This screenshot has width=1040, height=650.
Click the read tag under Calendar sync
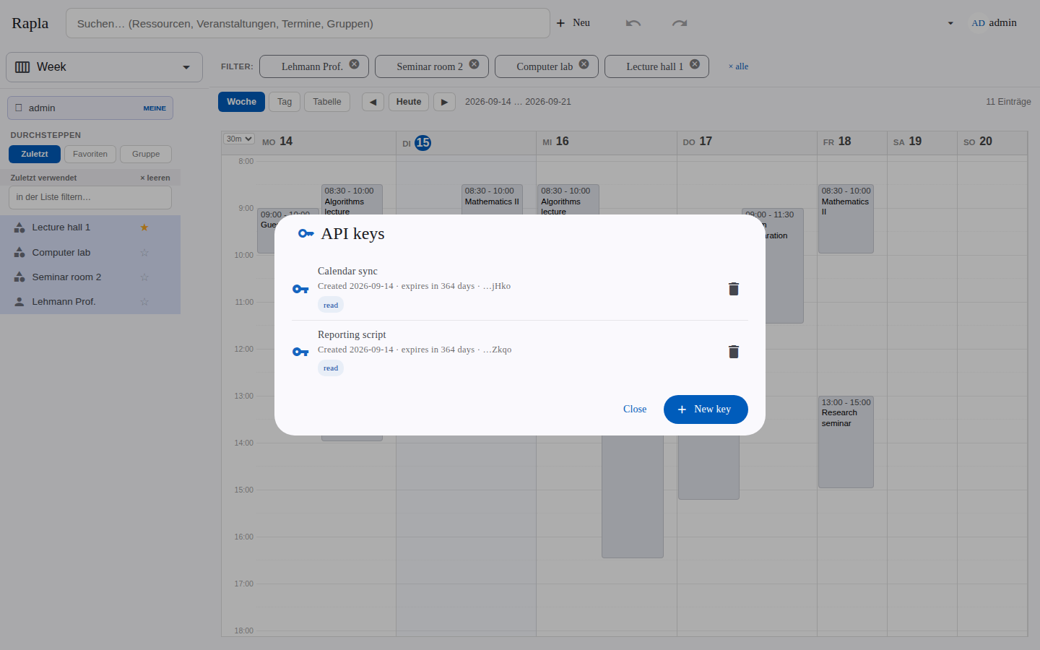point(331,305)
